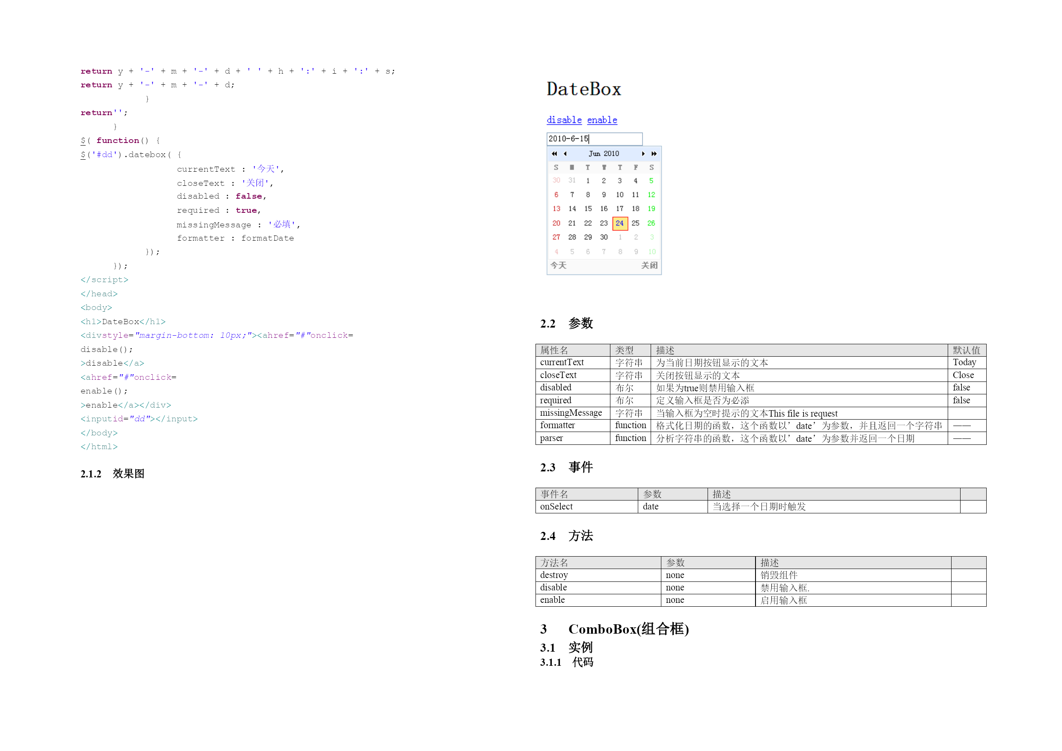Click the 'parser' property cell in the table
The width and height of the screenshot is (1062, 751).
(573, 438)
